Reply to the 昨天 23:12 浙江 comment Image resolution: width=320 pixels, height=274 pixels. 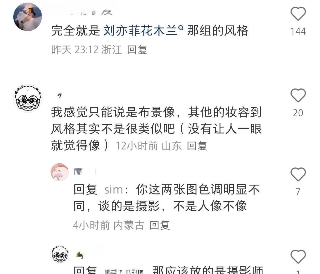(137, 50)
